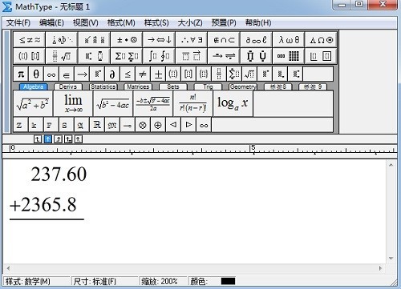Insert partial derivative ∂ symbol
Screen dimensions: 401x289
(112, 74)
